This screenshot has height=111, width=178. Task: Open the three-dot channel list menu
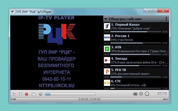(166, 19)
